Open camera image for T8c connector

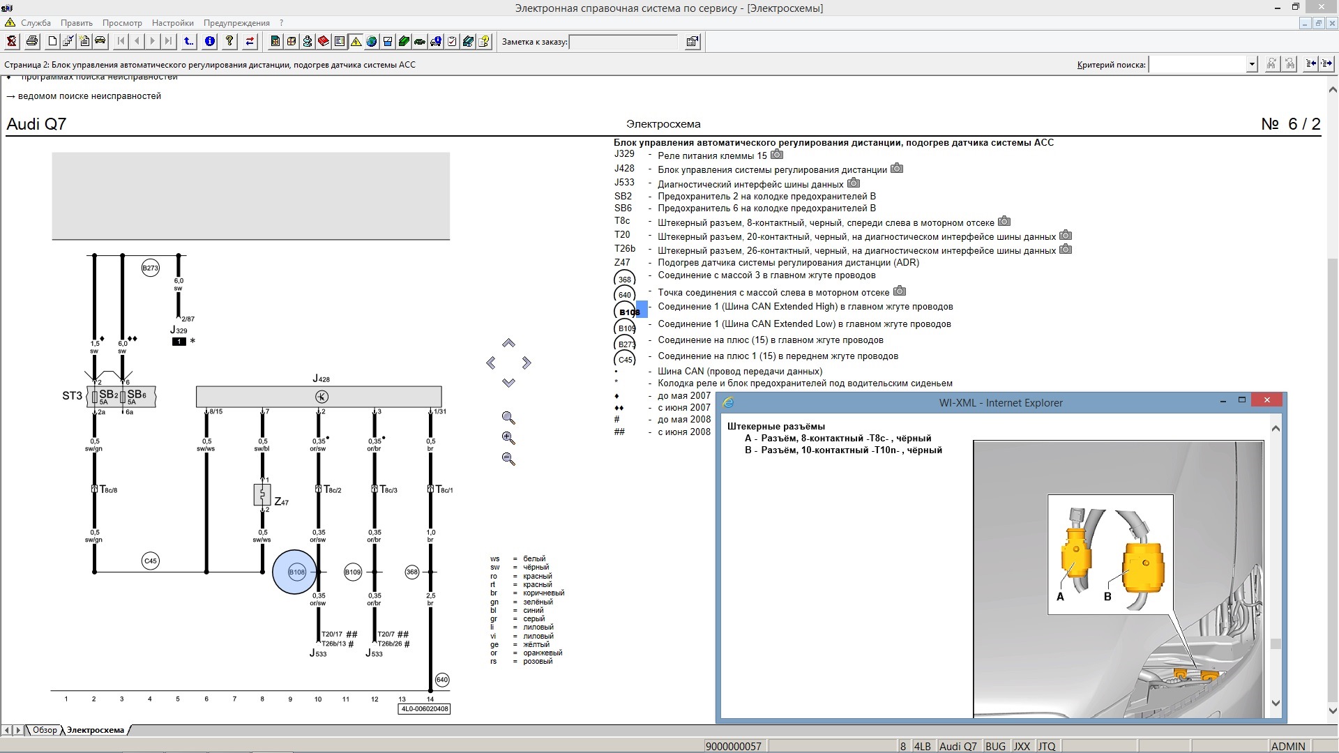[x=1004, y=222]
